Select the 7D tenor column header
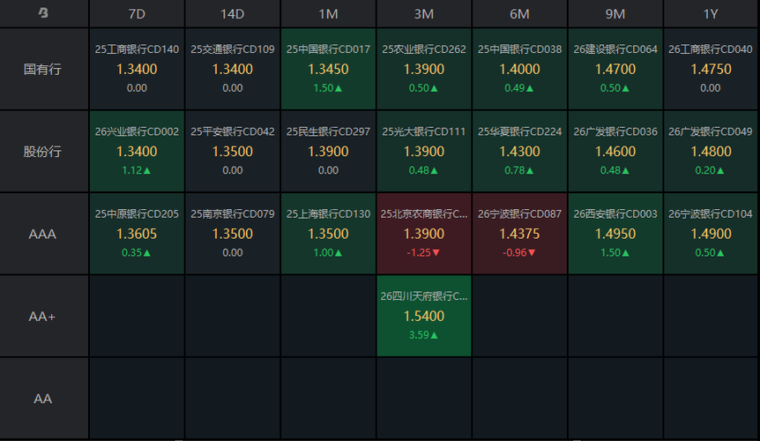The image size is (760, 441). pos(137,14)
